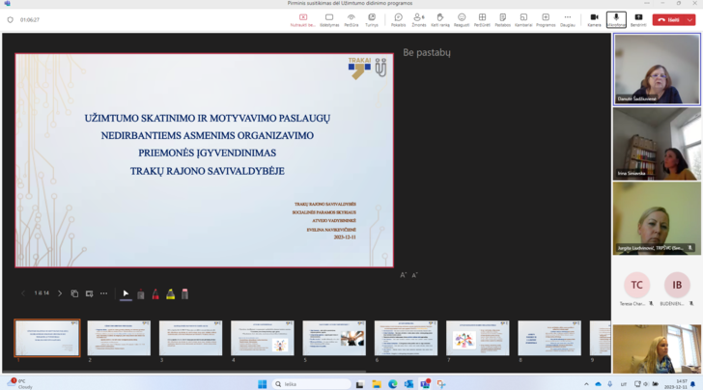
Task: Select the eraser tool
Action: [x=184, y=294]
